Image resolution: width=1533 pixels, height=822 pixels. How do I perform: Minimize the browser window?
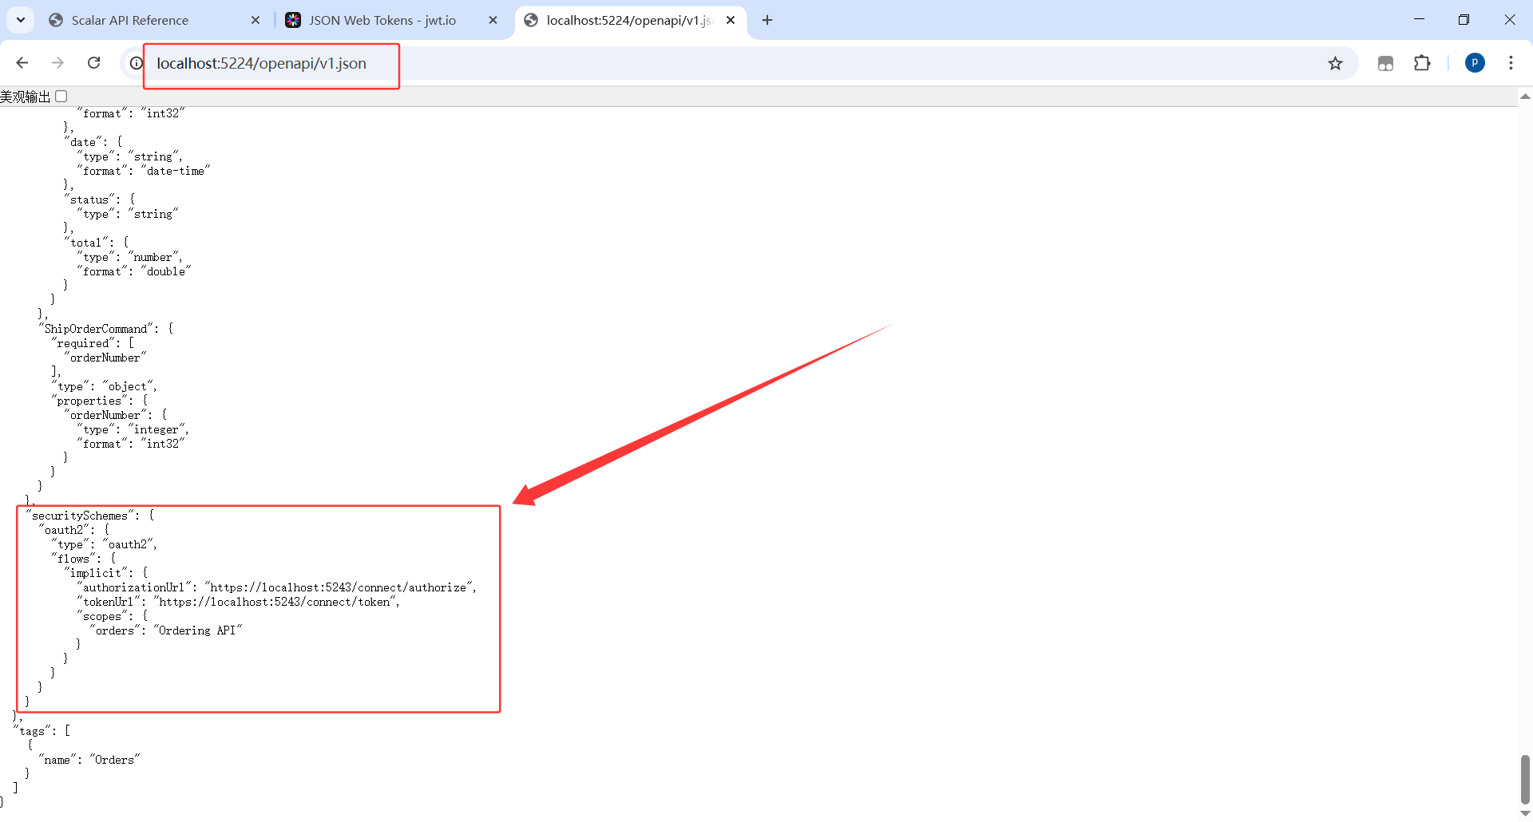coord(1419,20)
